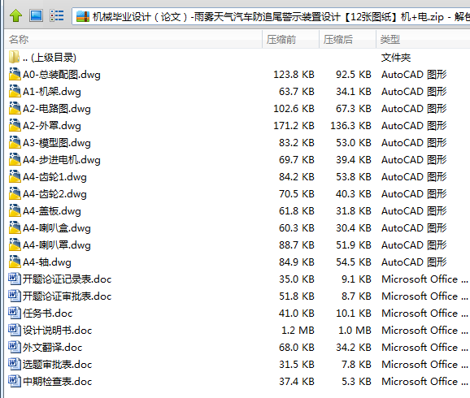Click AutoCAD 图形 type of A4-轴.dwg

click(414, 262)
